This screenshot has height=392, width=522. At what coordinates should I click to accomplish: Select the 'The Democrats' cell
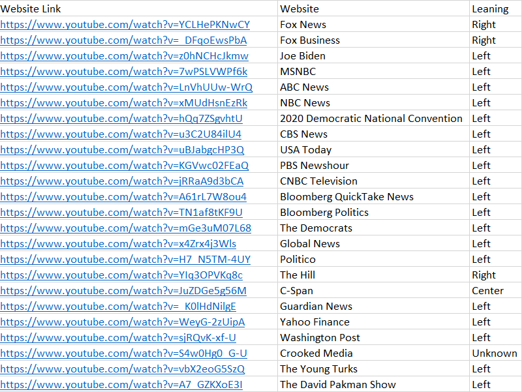[373, 228]
